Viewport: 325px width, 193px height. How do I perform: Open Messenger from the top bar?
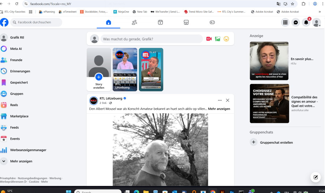(296, 22)
